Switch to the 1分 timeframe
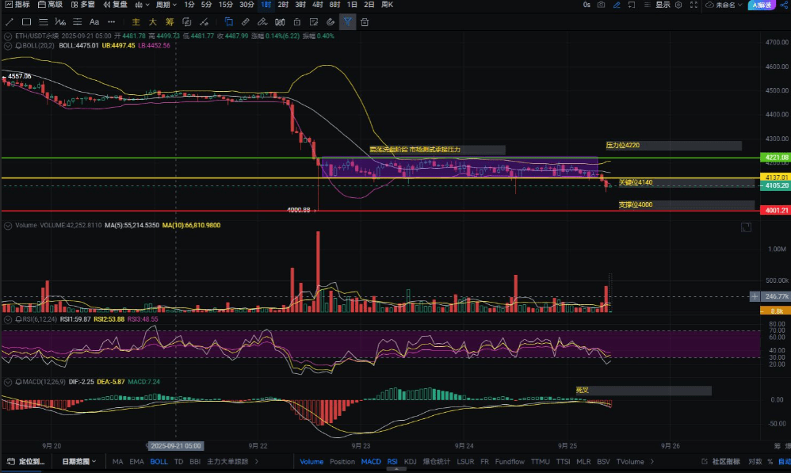The image size is (791, 473). (189, 5)
